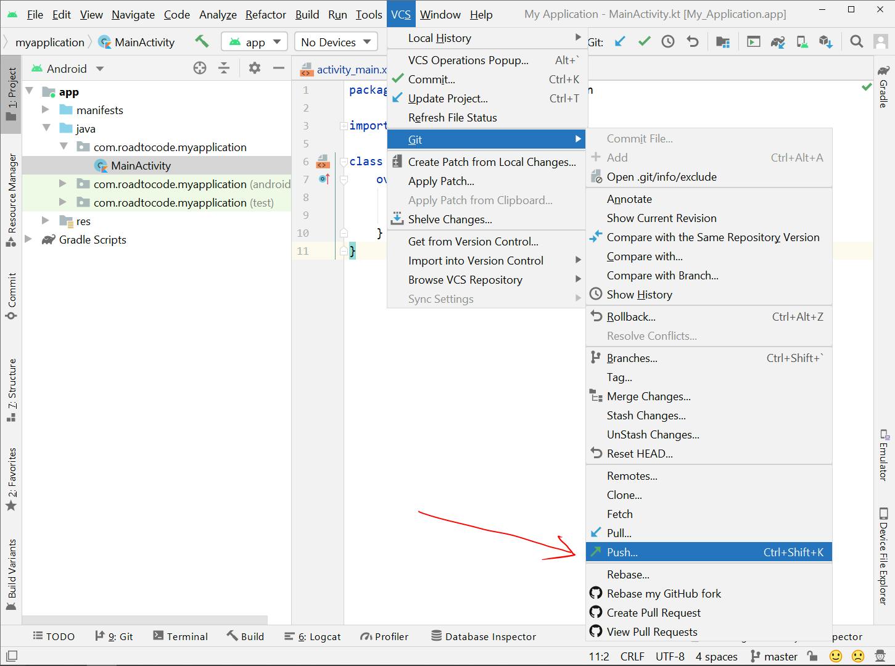Screen dimensions: 895x666
Task: Click the happy face feedback icon
Action: coord(836,656)
